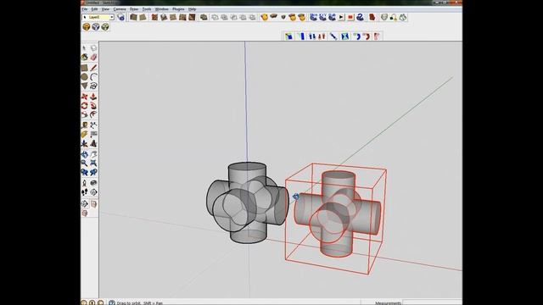
Task: Open the View menu
Action: pos(105,9)
